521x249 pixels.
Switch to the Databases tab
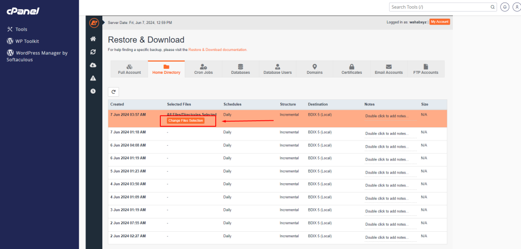coord(240,69)
